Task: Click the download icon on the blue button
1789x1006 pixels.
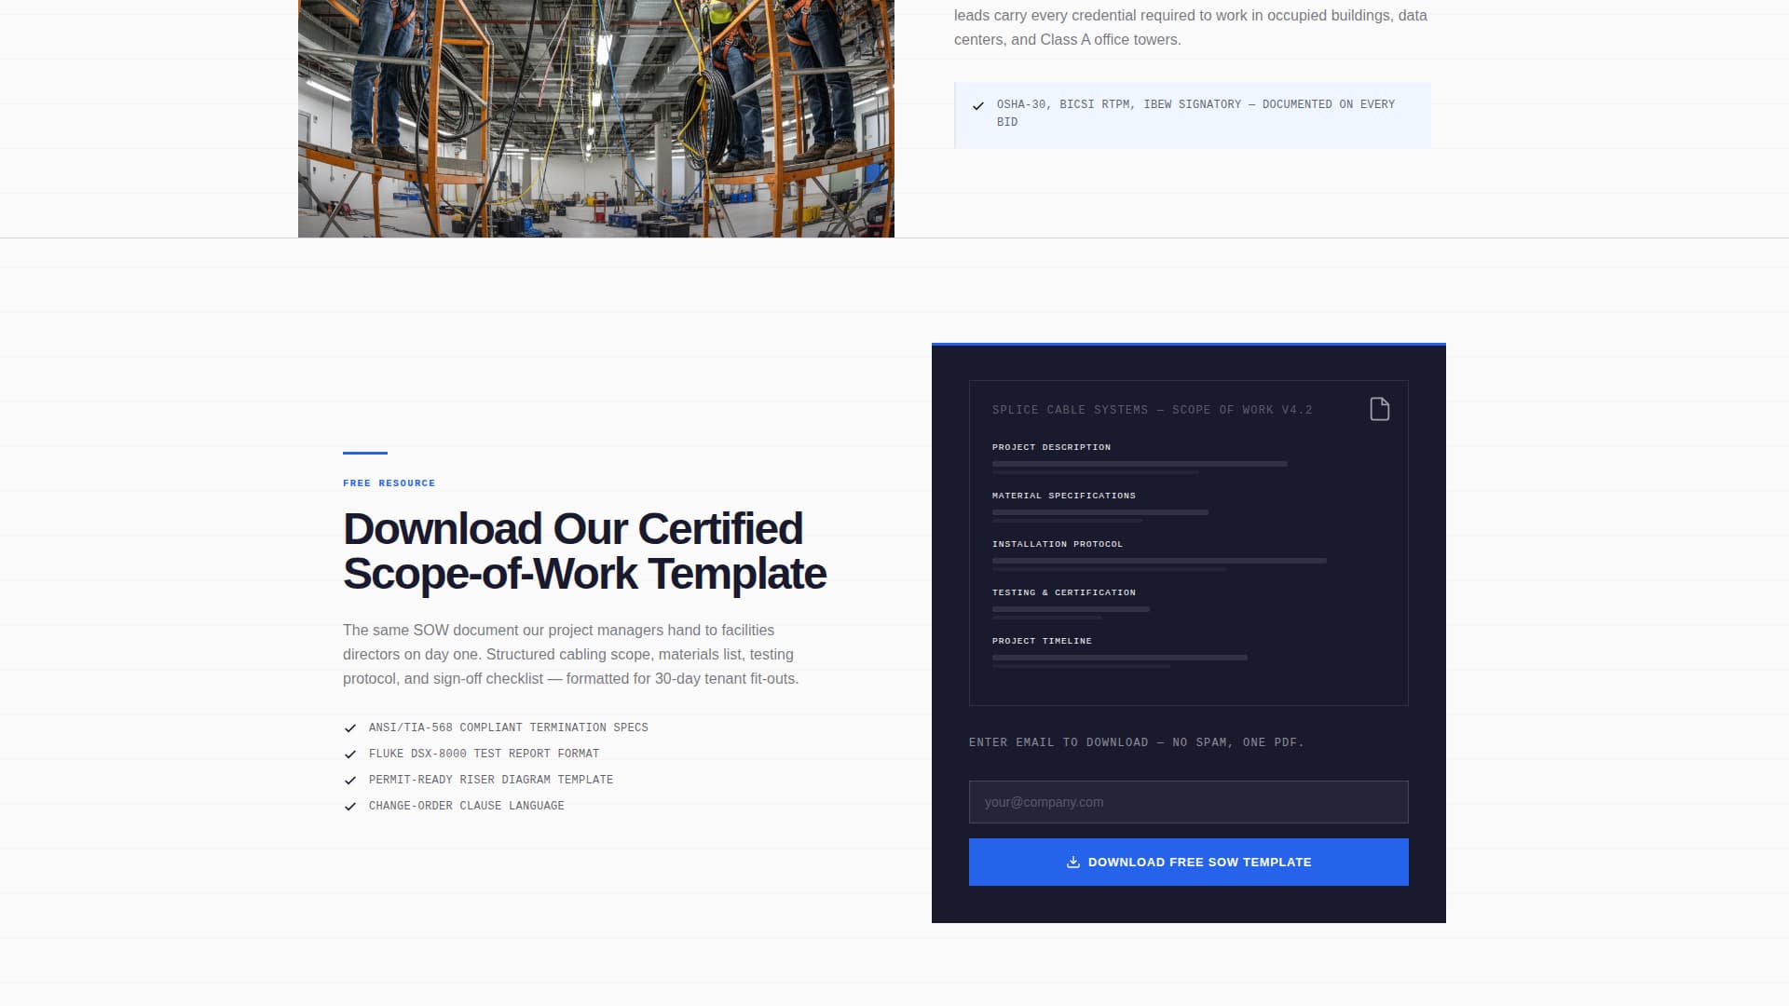Action: pos(1073,863)
